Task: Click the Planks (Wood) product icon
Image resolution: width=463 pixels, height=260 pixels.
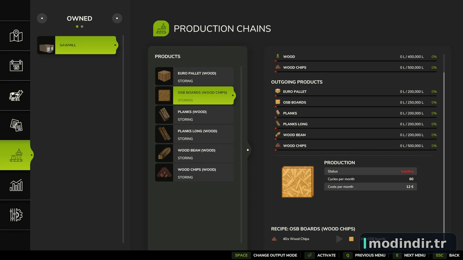Action: click(164, 115)
